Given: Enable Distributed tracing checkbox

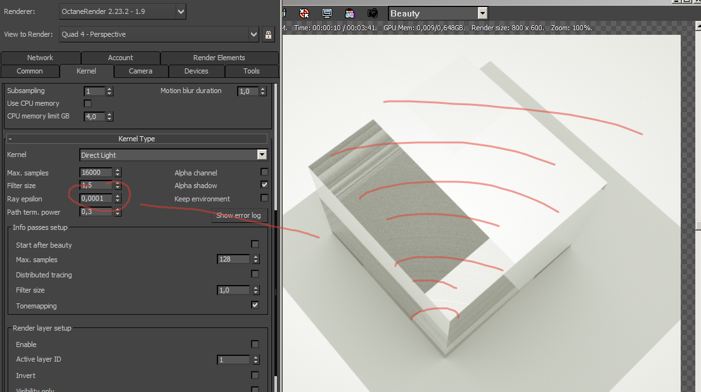Looking at the screenshot, I should (x=255, y=274).
